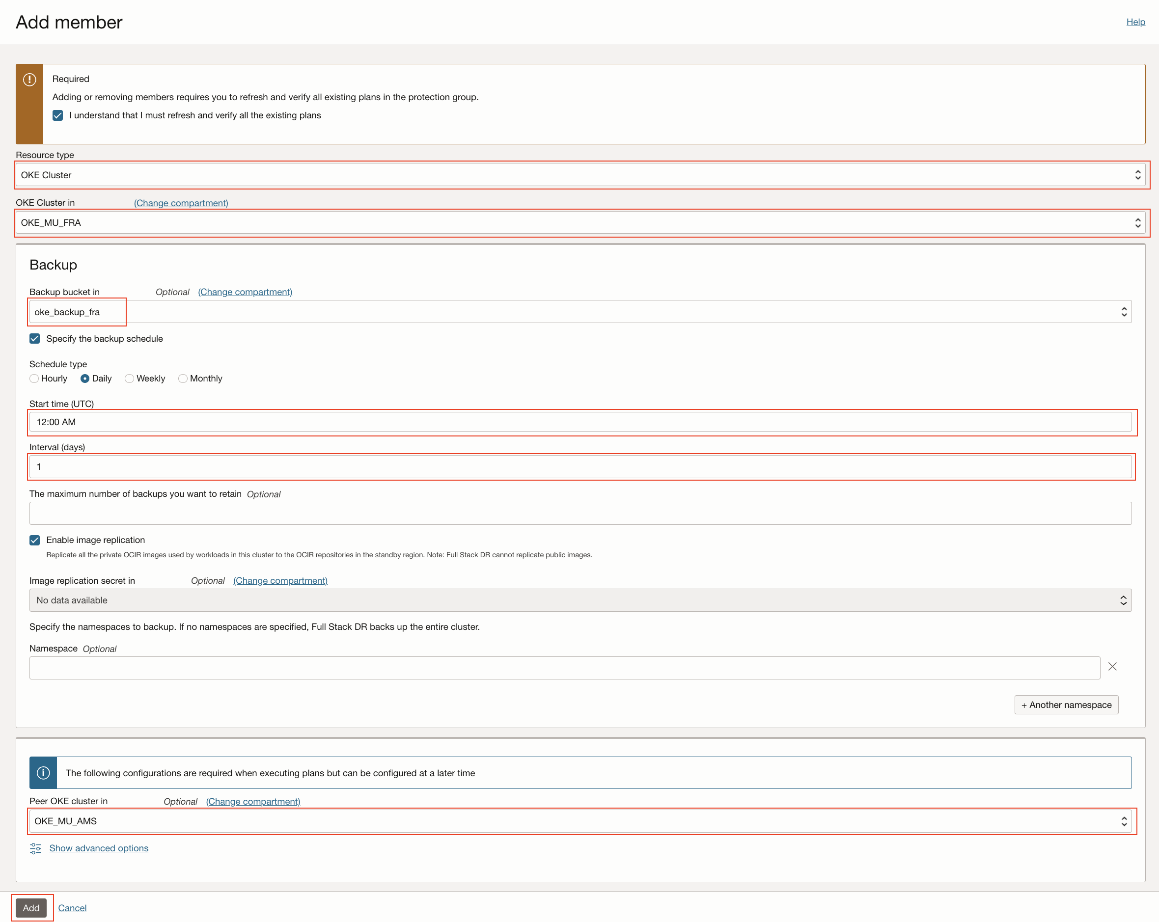Open the Resource type dropdown
Viewport: 1159px width, 922px height.
579,175
